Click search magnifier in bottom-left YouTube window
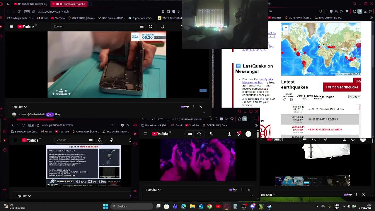The width and height of the screenshot is (375, 211). tap(100, 140)
